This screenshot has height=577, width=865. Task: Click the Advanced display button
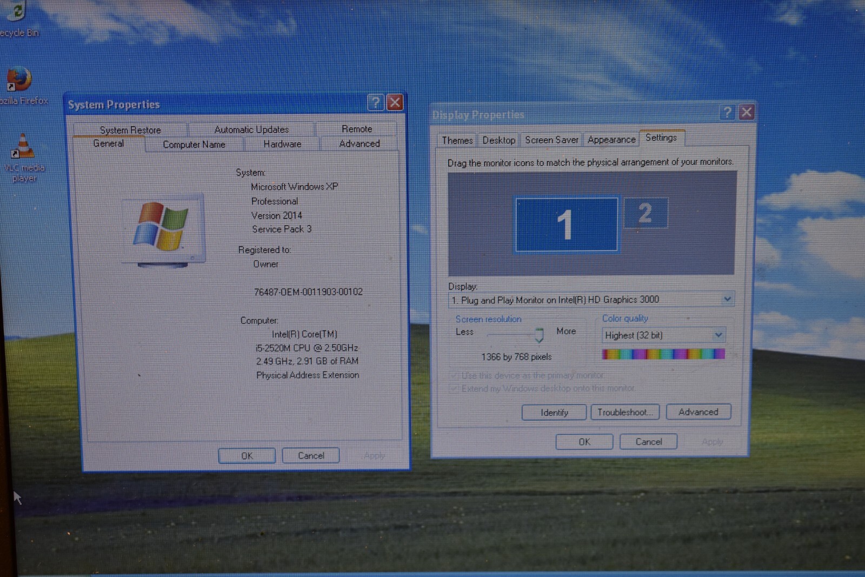(698, 412)
